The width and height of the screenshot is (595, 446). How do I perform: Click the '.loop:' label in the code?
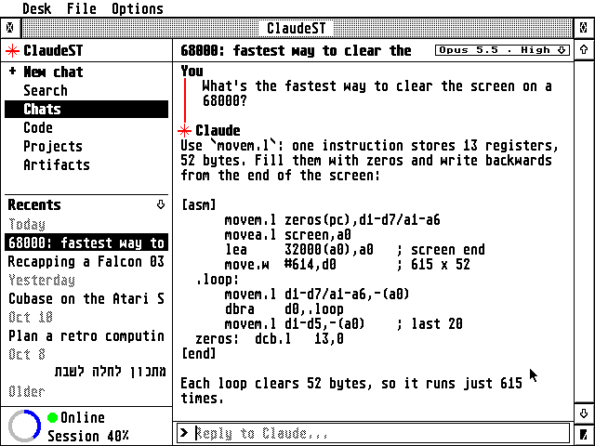(x=218, y=280)
